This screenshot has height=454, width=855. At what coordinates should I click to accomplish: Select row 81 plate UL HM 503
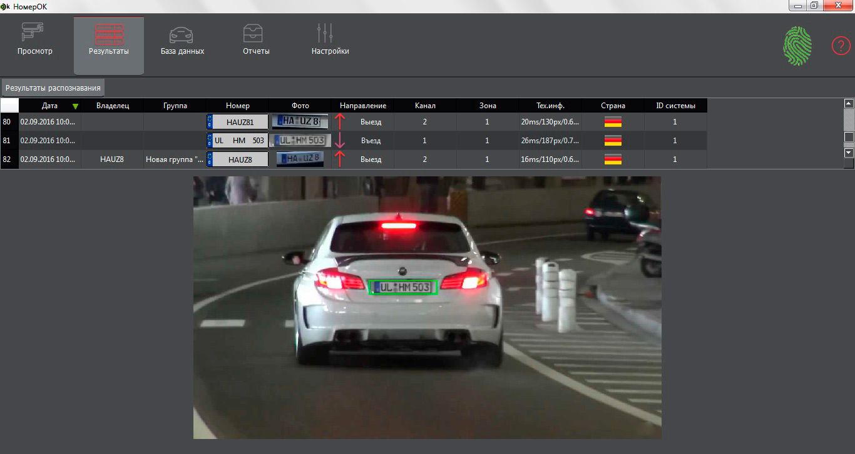click(x=238, y=141)
